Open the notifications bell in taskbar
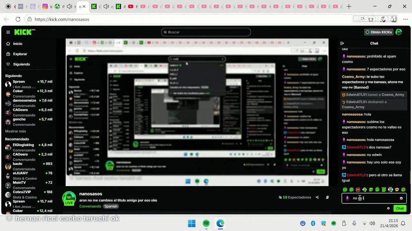The image size is (412, 231). (403, 223)
